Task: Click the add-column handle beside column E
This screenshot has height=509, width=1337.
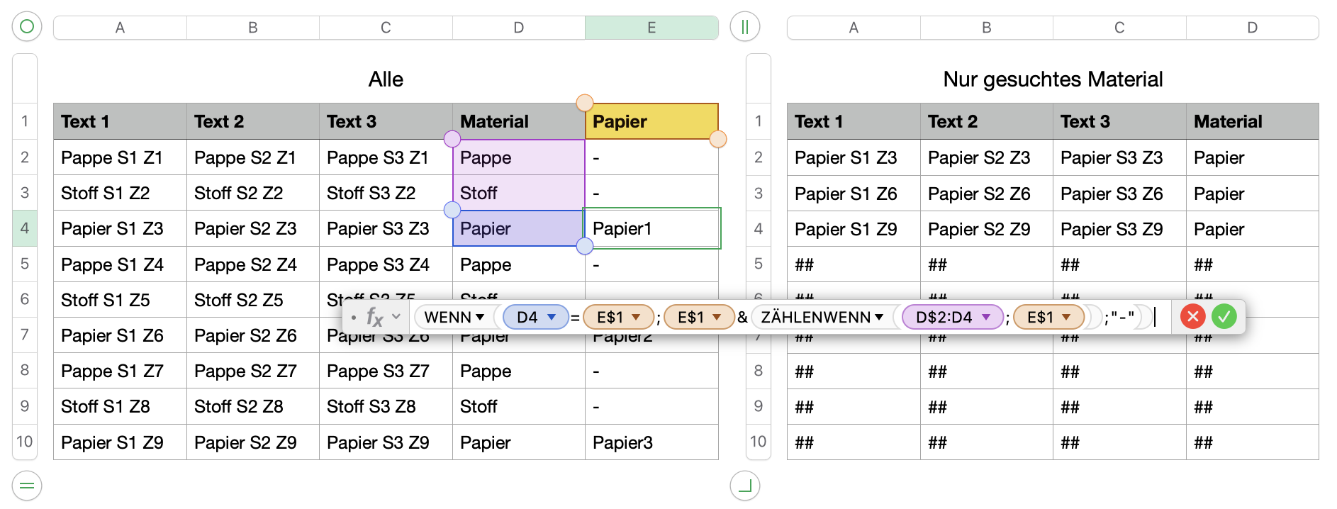Action: point(744,27)
